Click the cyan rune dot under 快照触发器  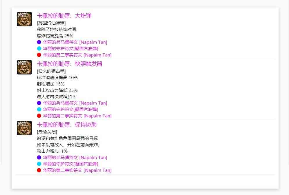click(39, 110)
